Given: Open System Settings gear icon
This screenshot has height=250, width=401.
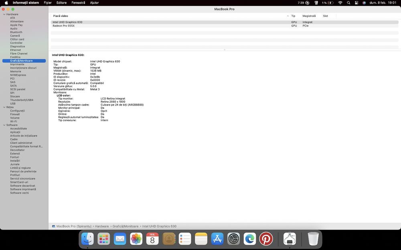Looking at the screenshot, I should tap(234, 239).
